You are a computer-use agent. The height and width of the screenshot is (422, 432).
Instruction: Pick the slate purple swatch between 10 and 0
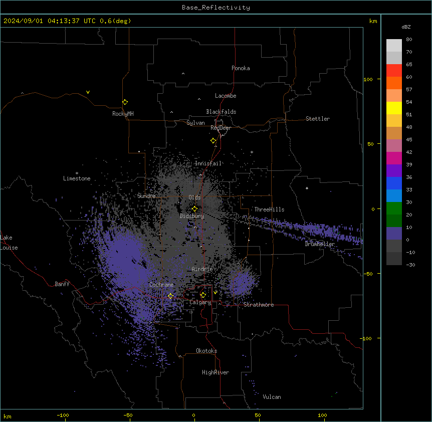[x=394, y=234]
